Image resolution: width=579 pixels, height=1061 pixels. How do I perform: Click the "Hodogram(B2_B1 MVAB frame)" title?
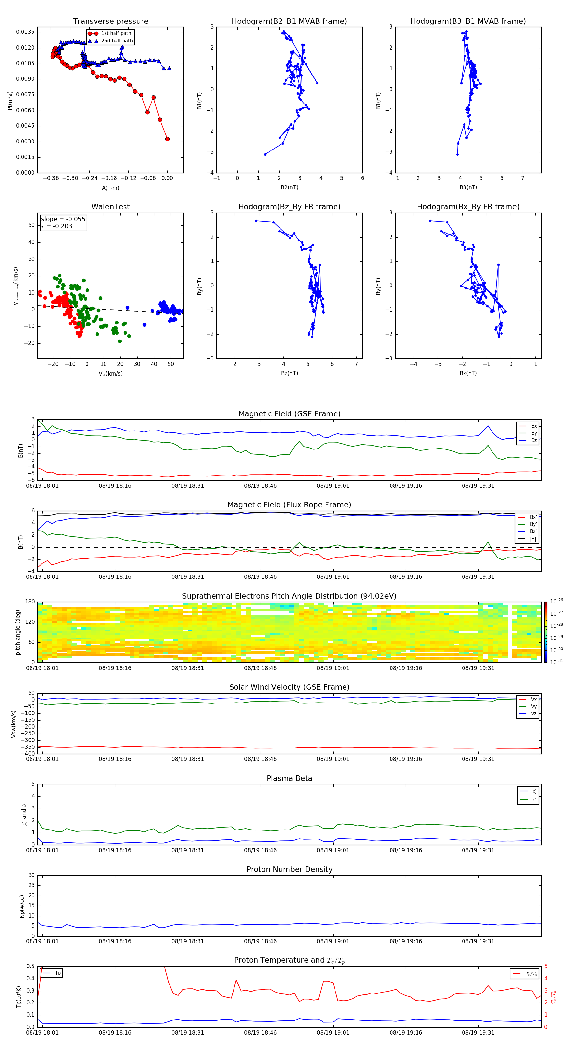[x=289, y=22]
